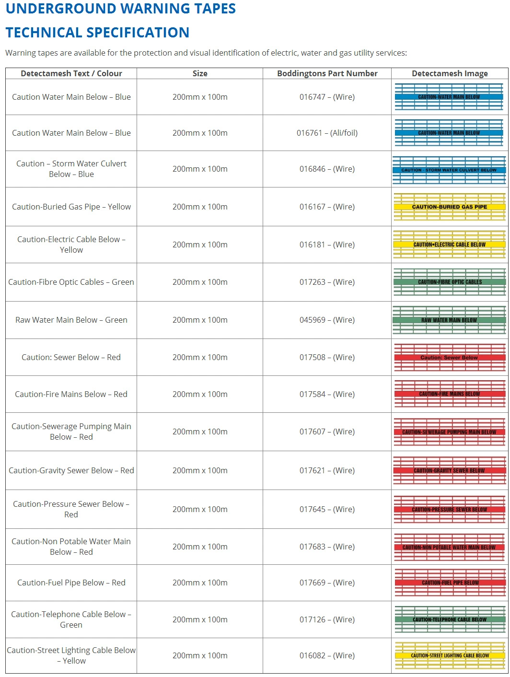Click the Caution-Pressure Sewer Below tape image
Viewport: 510px width, 677px height.
tap(449, 509)
